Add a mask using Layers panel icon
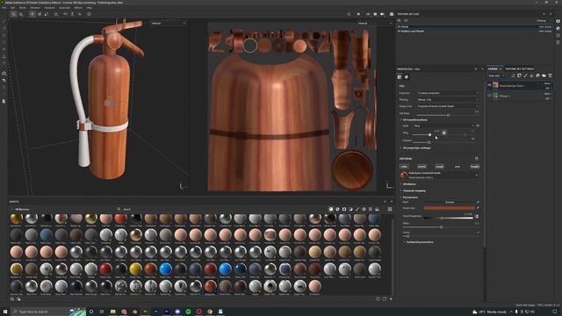 pyautogui.click(x=519, y=75)
